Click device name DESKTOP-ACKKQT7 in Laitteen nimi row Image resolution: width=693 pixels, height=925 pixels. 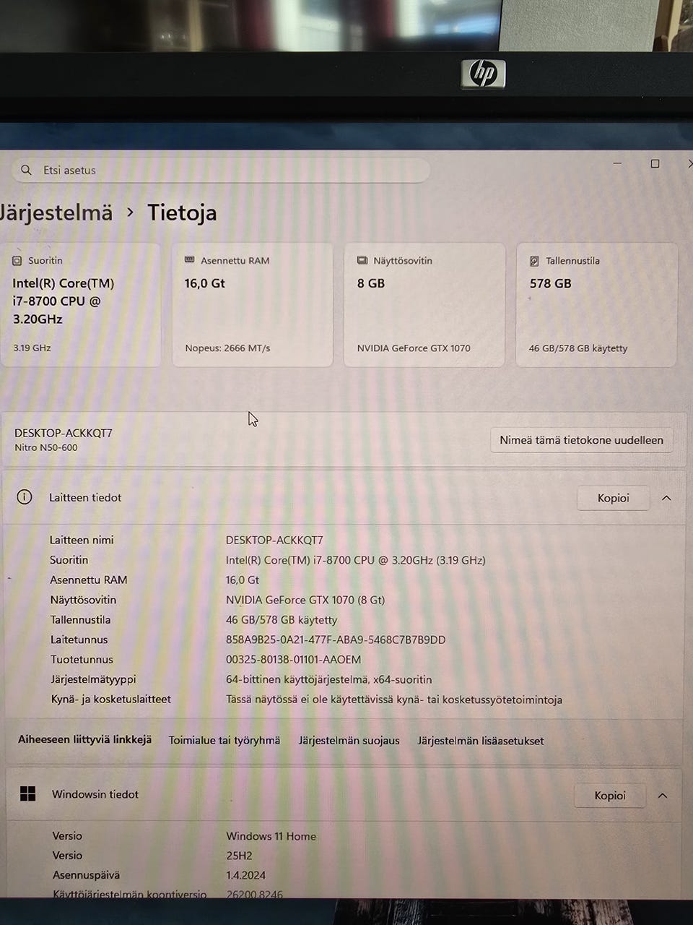[274, 540]
